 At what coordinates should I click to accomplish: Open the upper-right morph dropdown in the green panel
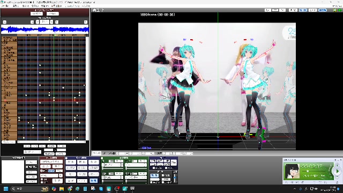pyautogui.click(x=136, y=165)
